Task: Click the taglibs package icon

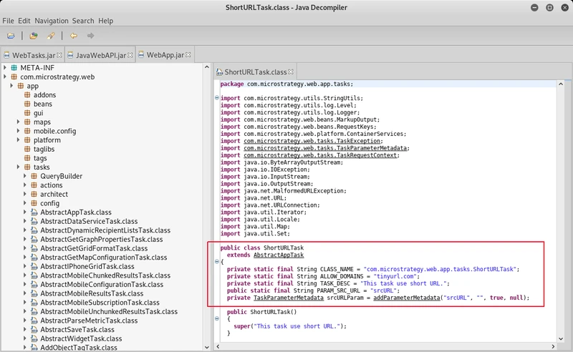Action: (x=27, y=150)
